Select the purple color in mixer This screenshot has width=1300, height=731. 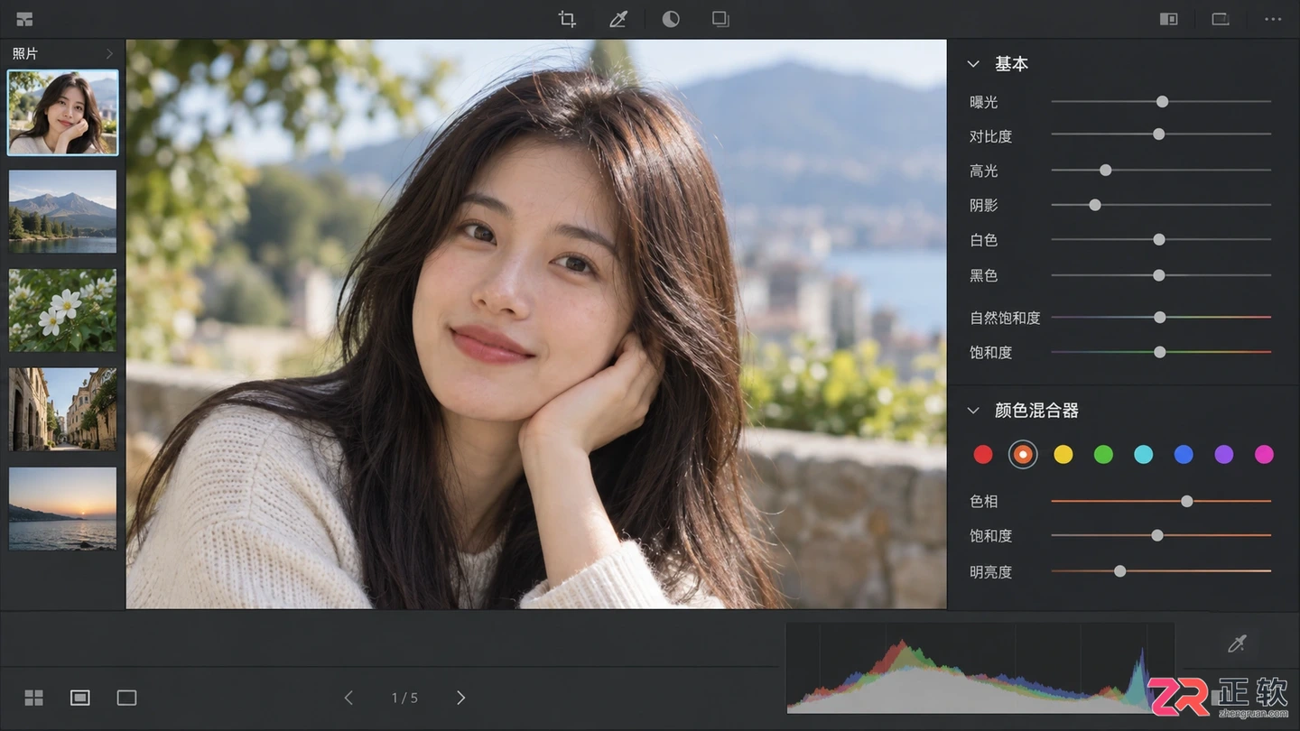pyautogui.click(x=1224, y=455)
